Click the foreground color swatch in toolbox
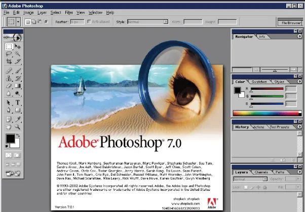305x212 pixels. point(10,138)
